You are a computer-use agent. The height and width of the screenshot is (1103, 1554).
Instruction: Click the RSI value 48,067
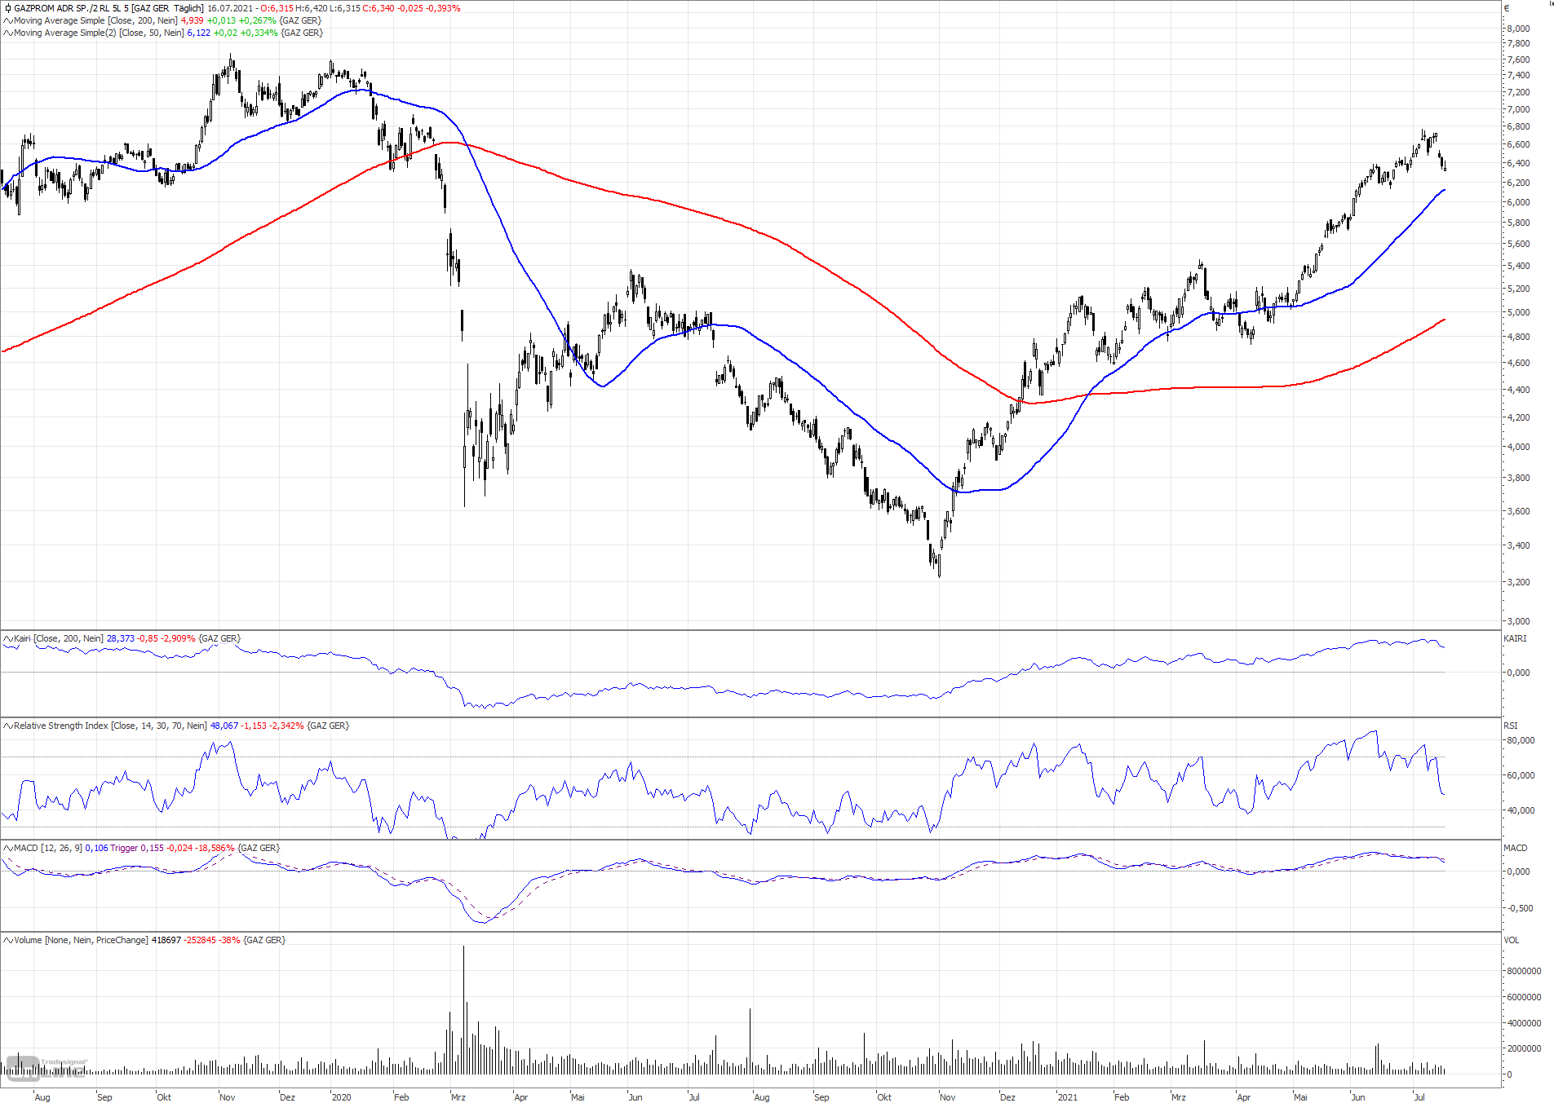tap(224, 726)
